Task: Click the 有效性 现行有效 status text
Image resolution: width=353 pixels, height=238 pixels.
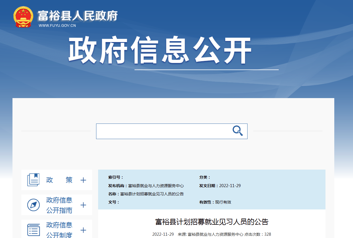Action: [x=223, y=202]
